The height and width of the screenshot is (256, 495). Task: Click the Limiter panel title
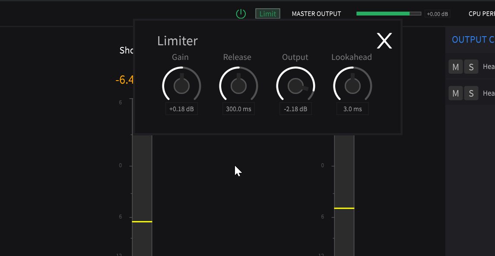(178, 41)
